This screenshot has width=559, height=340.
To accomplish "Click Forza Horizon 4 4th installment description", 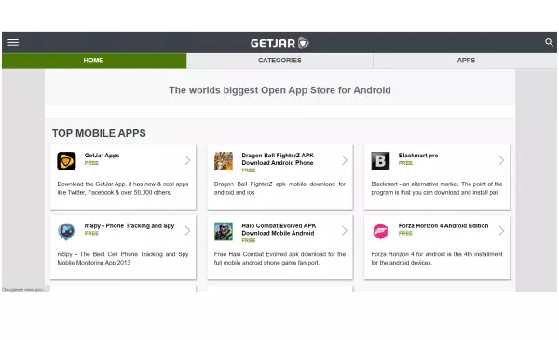I will [437, 258].
